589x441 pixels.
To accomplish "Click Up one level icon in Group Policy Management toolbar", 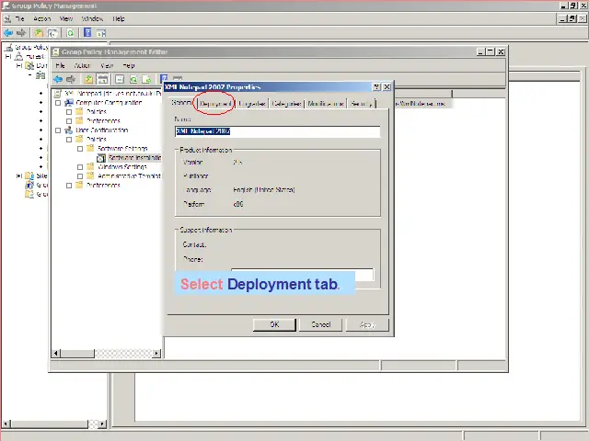I will (x=39, y=33).
